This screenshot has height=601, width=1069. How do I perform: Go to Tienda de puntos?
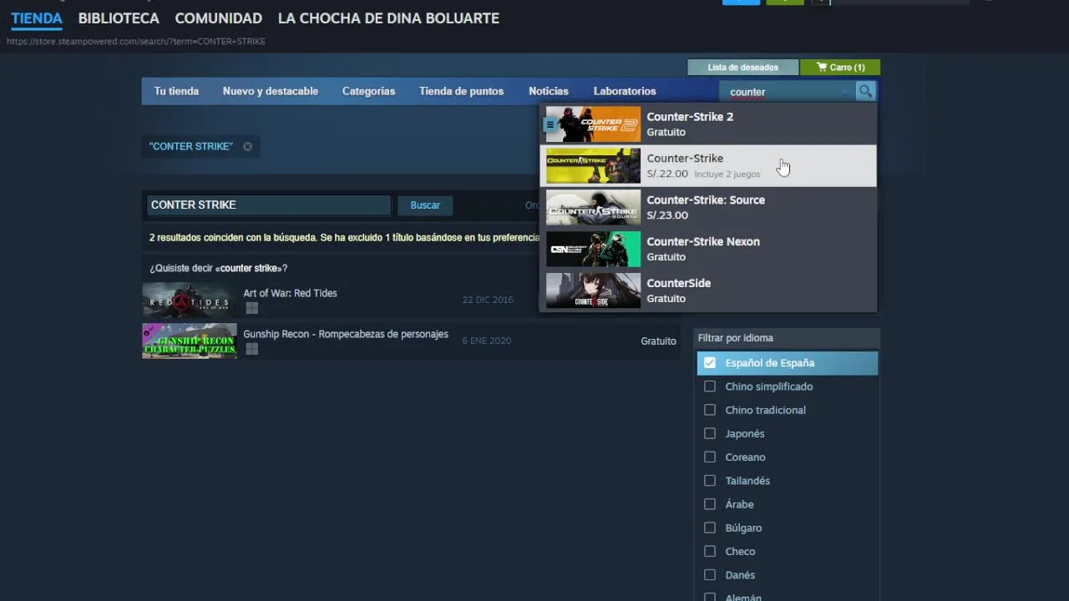[461, 91]
